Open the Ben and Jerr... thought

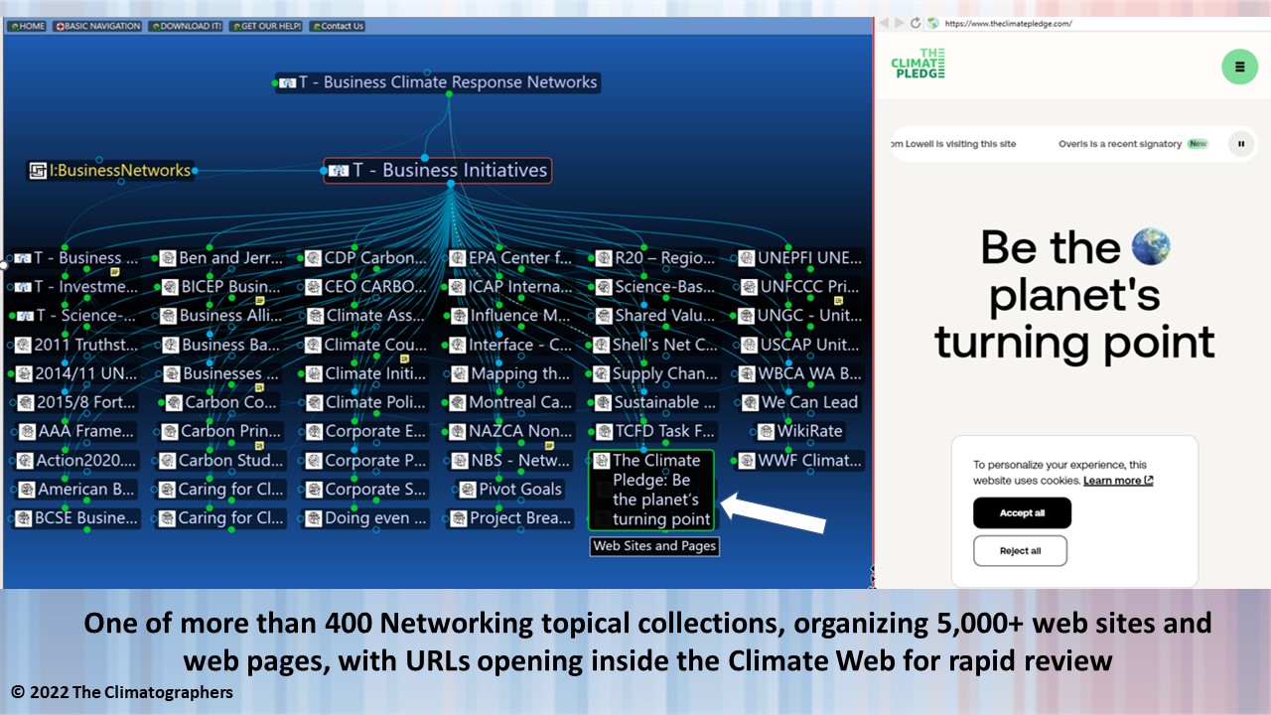tap(222, 258)
